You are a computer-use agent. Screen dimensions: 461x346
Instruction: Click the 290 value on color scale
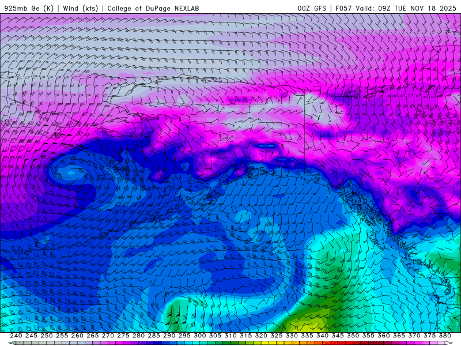click(169, 336)
